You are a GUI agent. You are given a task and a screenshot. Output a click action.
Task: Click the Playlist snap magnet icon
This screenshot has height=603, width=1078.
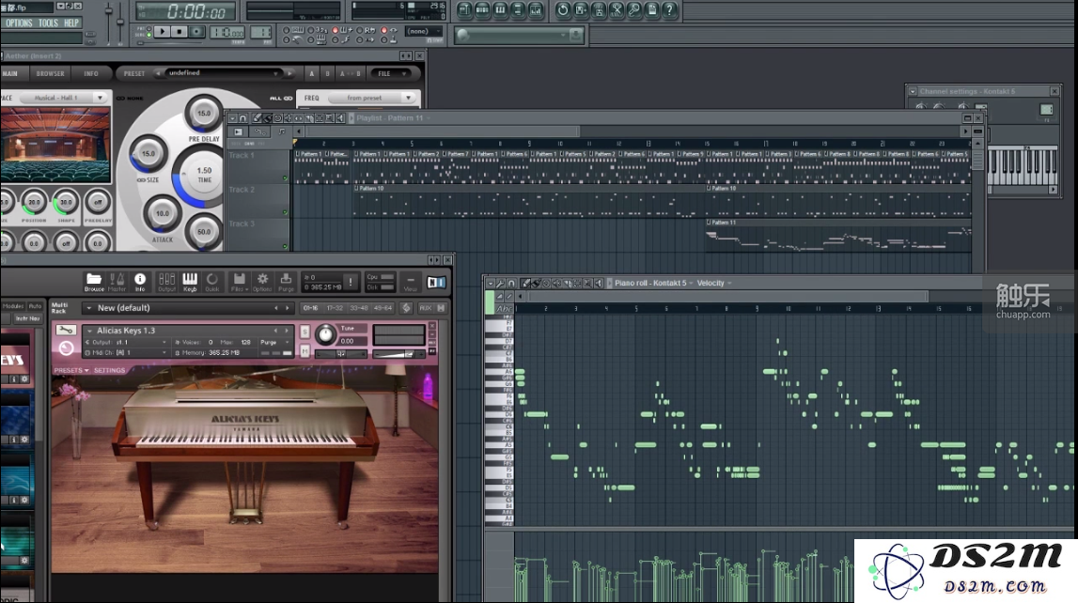point(242,118)
